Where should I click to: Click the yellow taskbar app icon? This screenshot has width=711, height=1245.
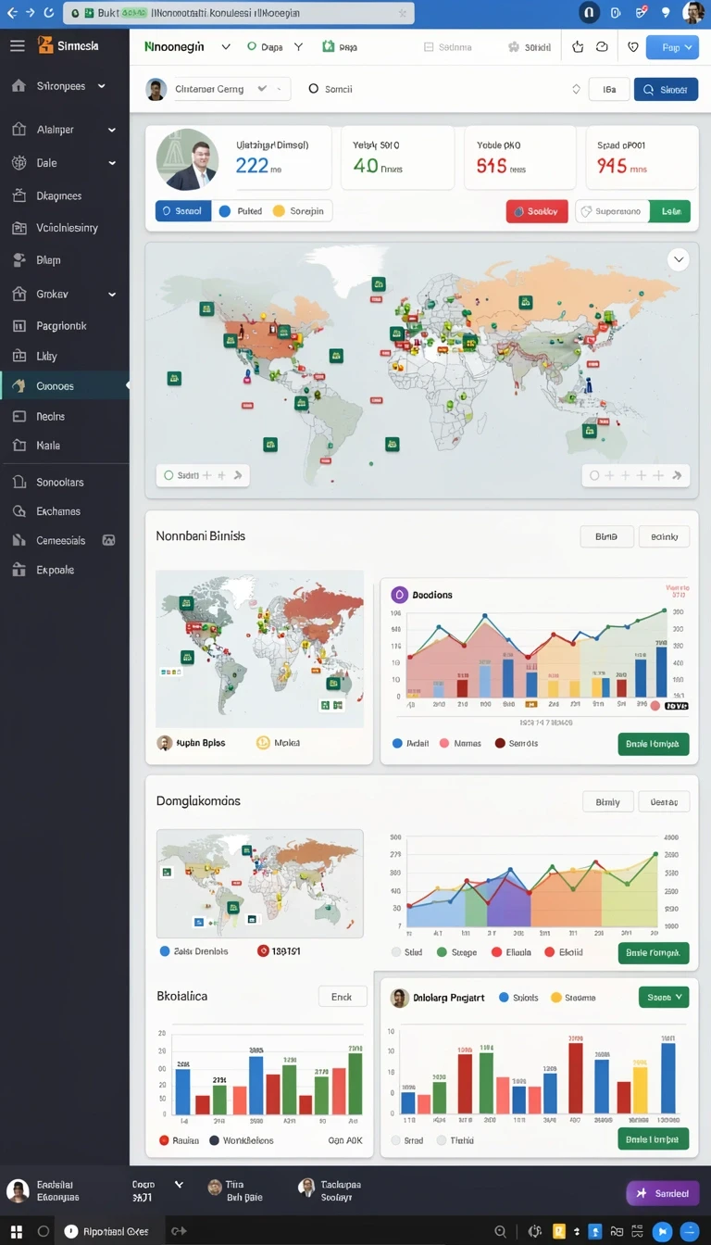tap(558, 1231)
